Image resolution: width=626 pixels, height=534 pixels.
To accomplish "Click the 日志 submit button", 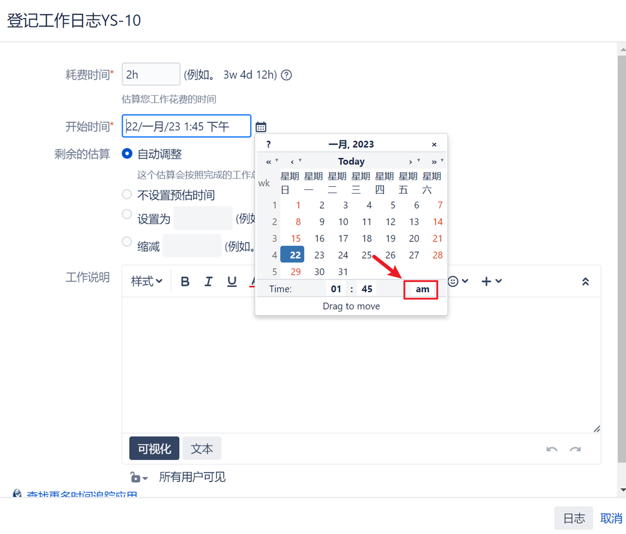I will pos(574,518).
